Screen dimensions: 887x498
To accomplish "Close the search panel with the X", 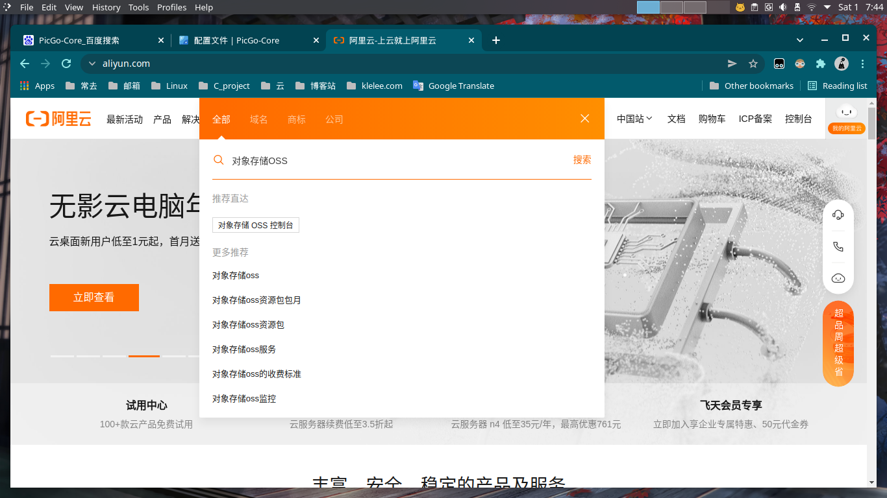I will coord(585,118).
